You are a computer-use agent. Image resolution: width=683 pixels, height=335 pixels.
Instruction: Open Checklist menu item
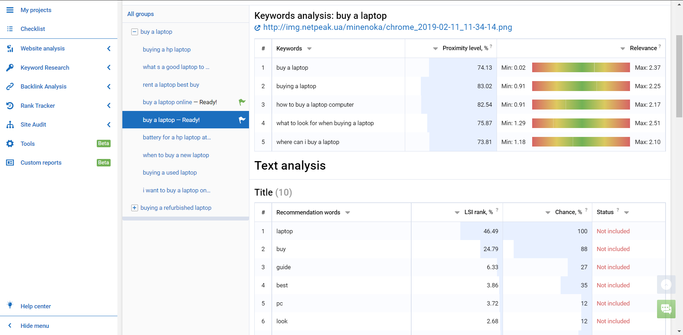tap(33, 29)
